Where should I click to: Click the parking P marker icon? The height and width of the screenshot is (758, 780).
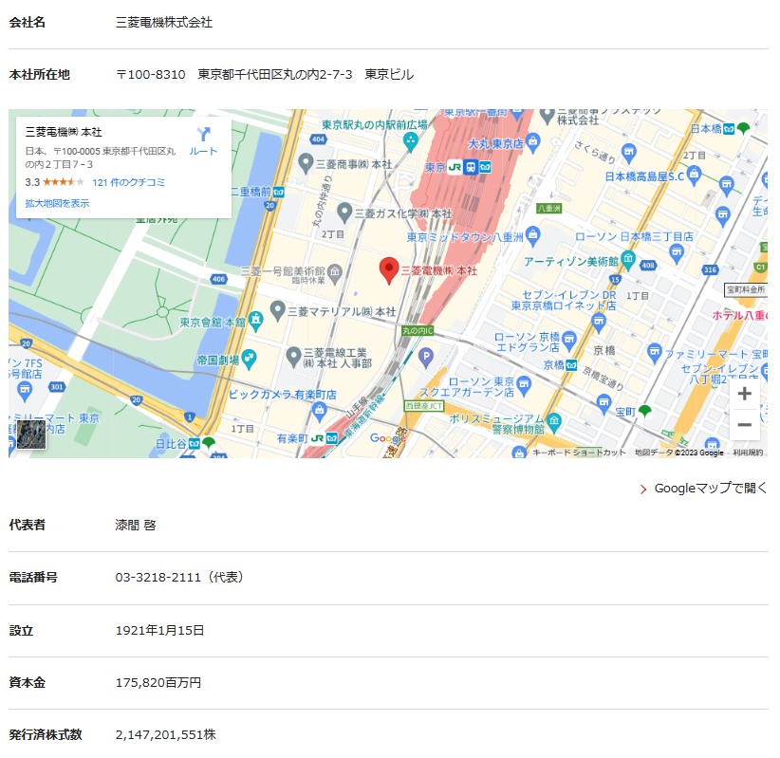click(x=425, y=356)
